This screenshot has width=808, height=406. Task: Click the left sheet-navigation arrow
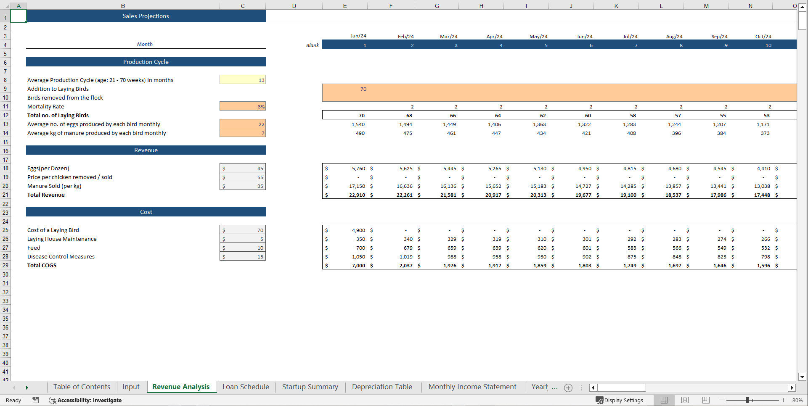coord(14,388)
